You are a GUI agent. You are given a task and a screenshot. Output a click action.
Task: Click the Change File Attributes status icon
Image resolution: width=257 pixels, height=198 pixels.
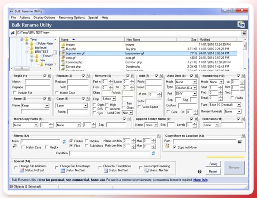point(22,170)
